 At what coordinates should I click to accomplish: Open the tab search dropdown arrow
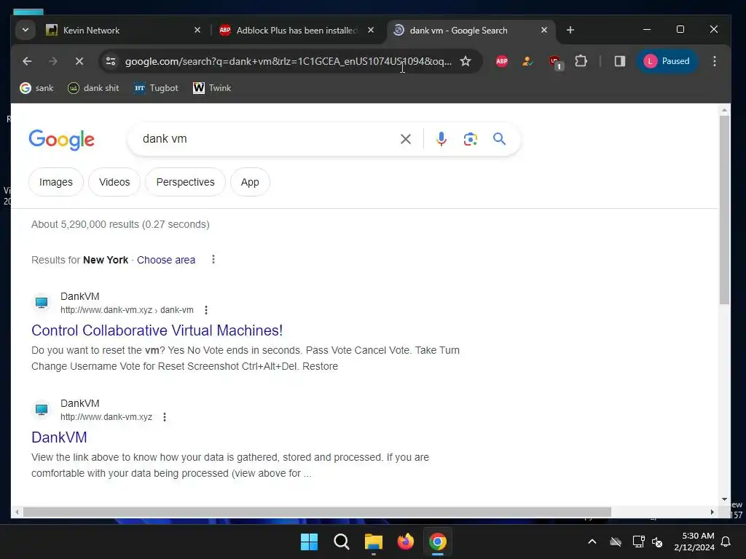(25, 30)
